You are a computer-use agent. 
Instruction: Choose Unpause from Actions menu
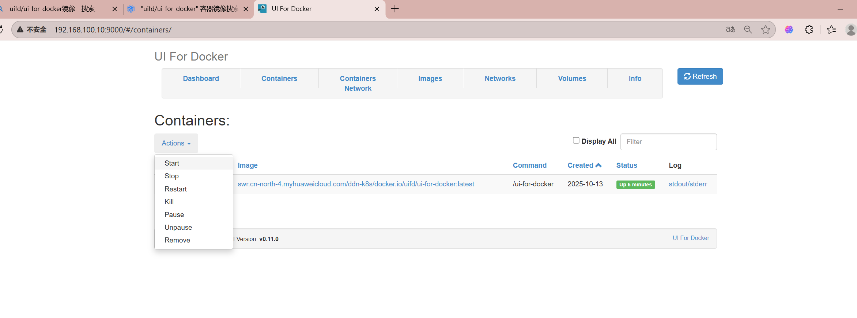[193, 227]
